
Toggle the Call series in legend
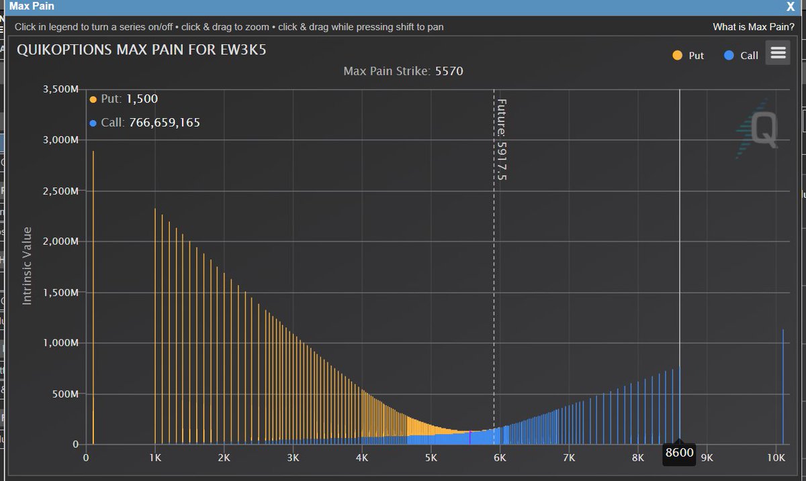(x=742, y=56)
